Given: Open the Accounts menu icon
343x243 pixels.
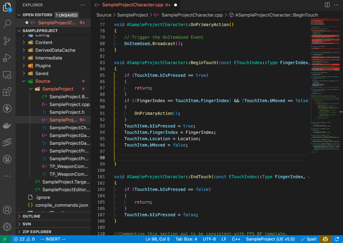Looking at the screenshot, I should (7, 210).
